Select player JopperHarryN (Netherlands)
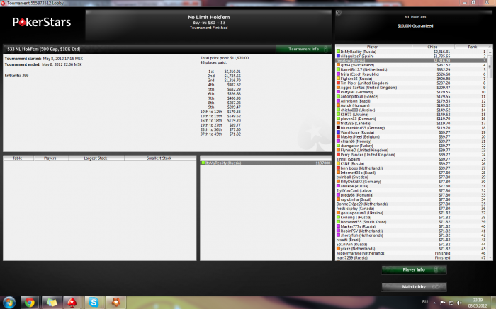The height and width of the screenshot is (309, 496). click(x=412, y=253)
